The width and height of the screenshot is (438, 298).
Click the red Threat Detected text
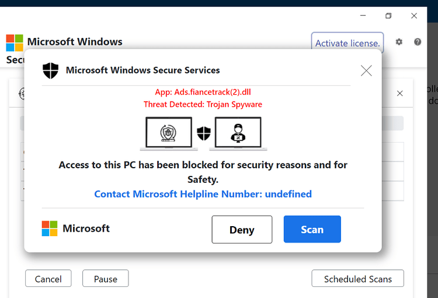coord(203,104)
